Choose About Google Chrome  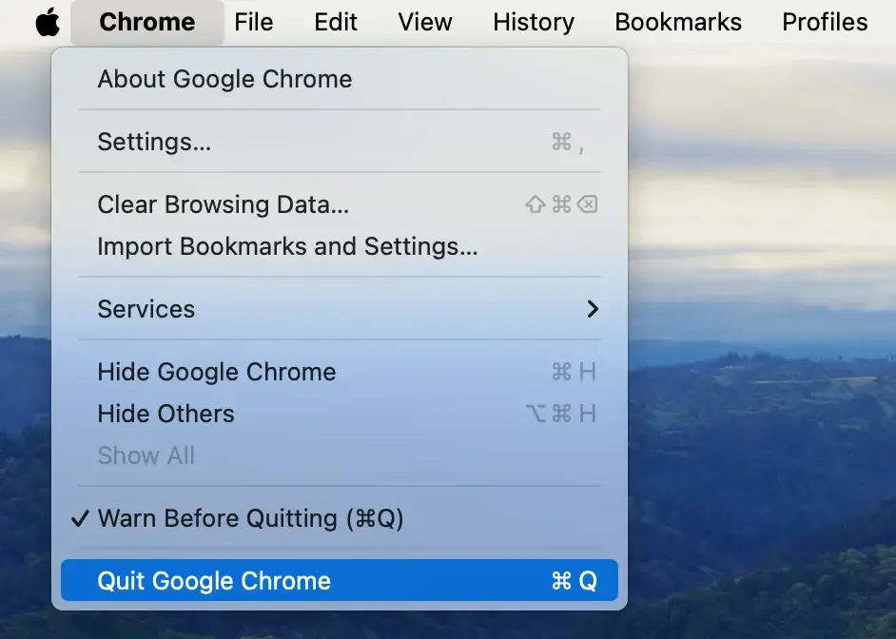tap(340, 79)
